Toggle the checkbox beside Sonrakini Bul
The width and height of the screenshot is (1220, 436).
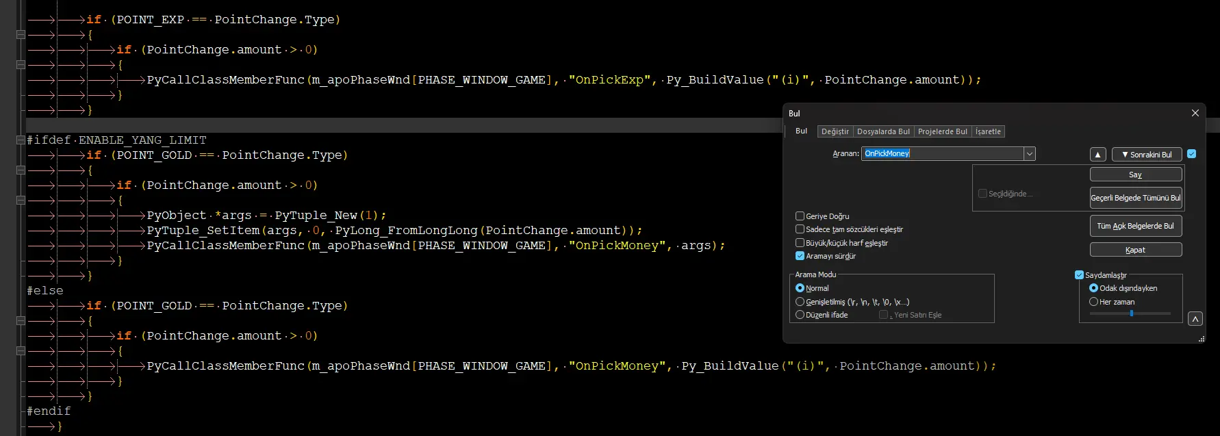[x=1191, y=154]
